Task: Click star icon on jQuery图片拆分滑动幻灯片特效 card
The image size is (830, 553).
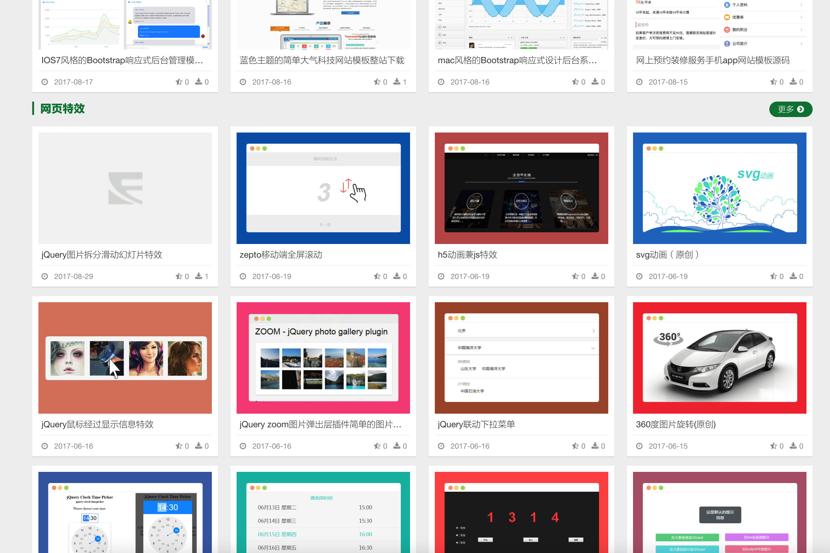Action: click(179, 276)
